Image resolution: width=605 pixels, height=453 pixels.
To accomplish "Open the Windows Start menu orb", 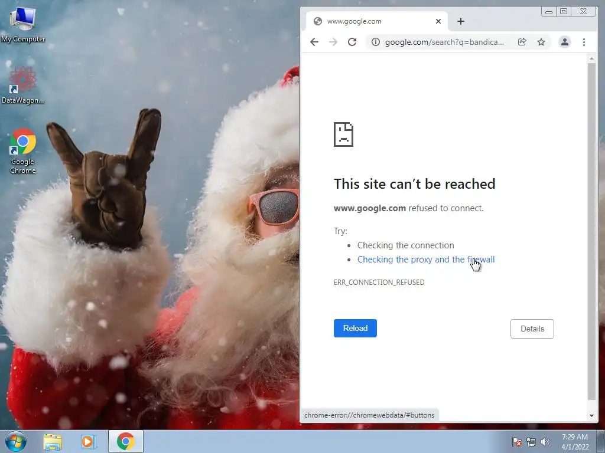I will pyautogui.click(x=16, y=441).
